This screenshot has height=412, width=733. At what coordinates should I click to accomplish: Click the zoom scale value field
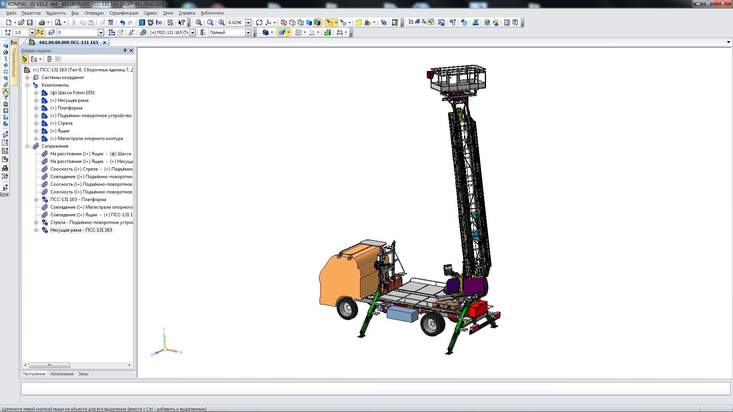click(235, 23)
